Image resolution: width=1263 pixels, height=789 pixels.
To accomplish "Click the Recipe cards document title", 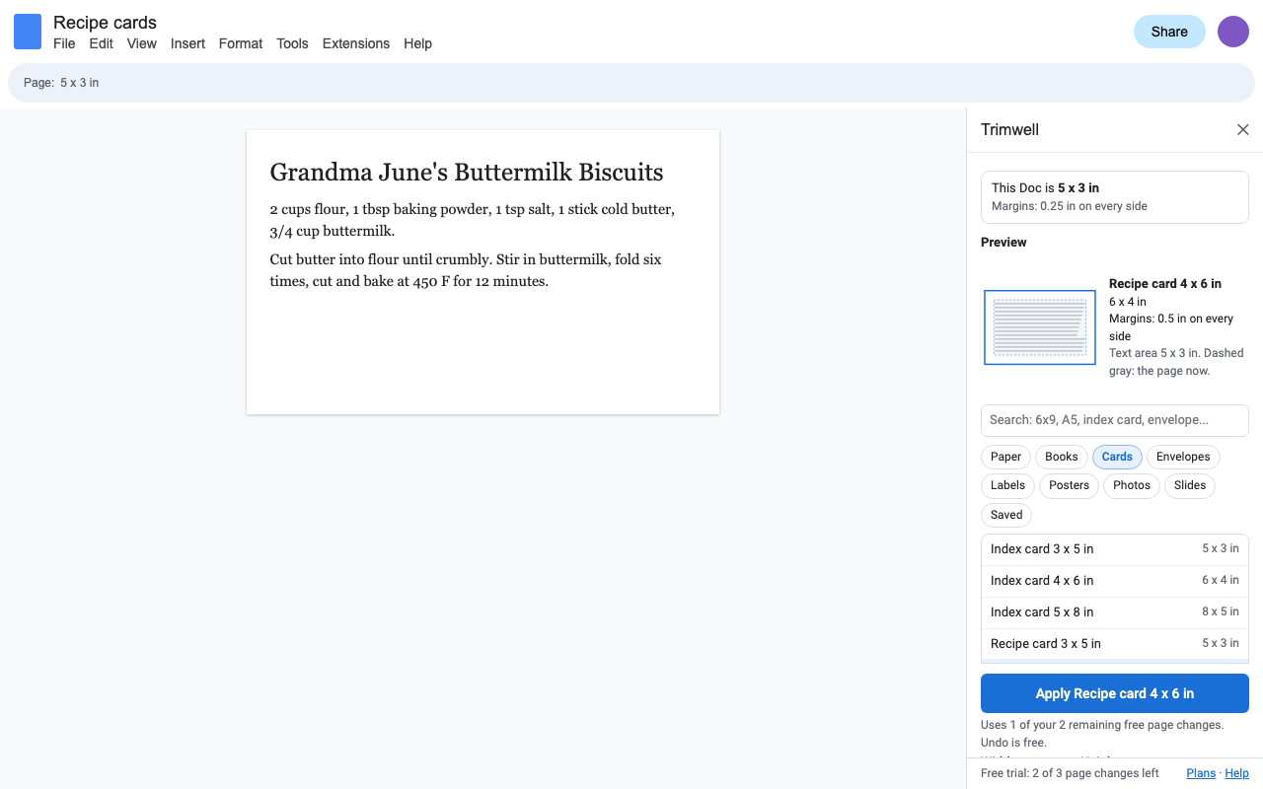I will 105,22.
